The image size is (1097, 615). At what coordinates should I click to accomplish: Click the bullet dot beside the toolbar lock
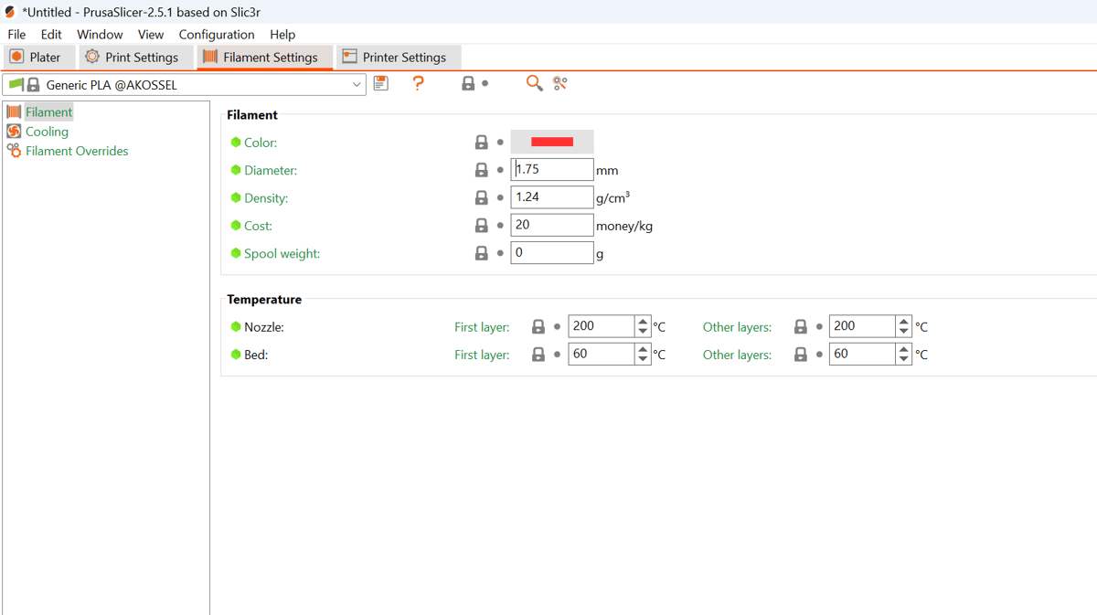[485, 83]
